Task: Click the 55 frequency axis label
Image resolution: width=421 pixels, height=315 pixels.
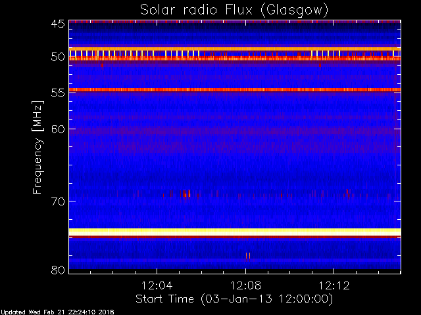Action: point(58,93)
